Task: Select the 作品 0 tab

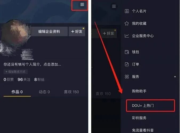Action: click(x=17, y=92)
